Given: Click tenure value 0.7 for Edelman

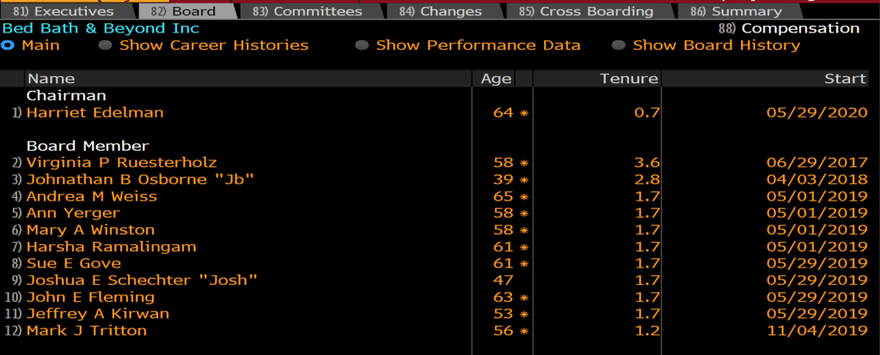Looking at the screenshot, I should [x=648, y=112].
